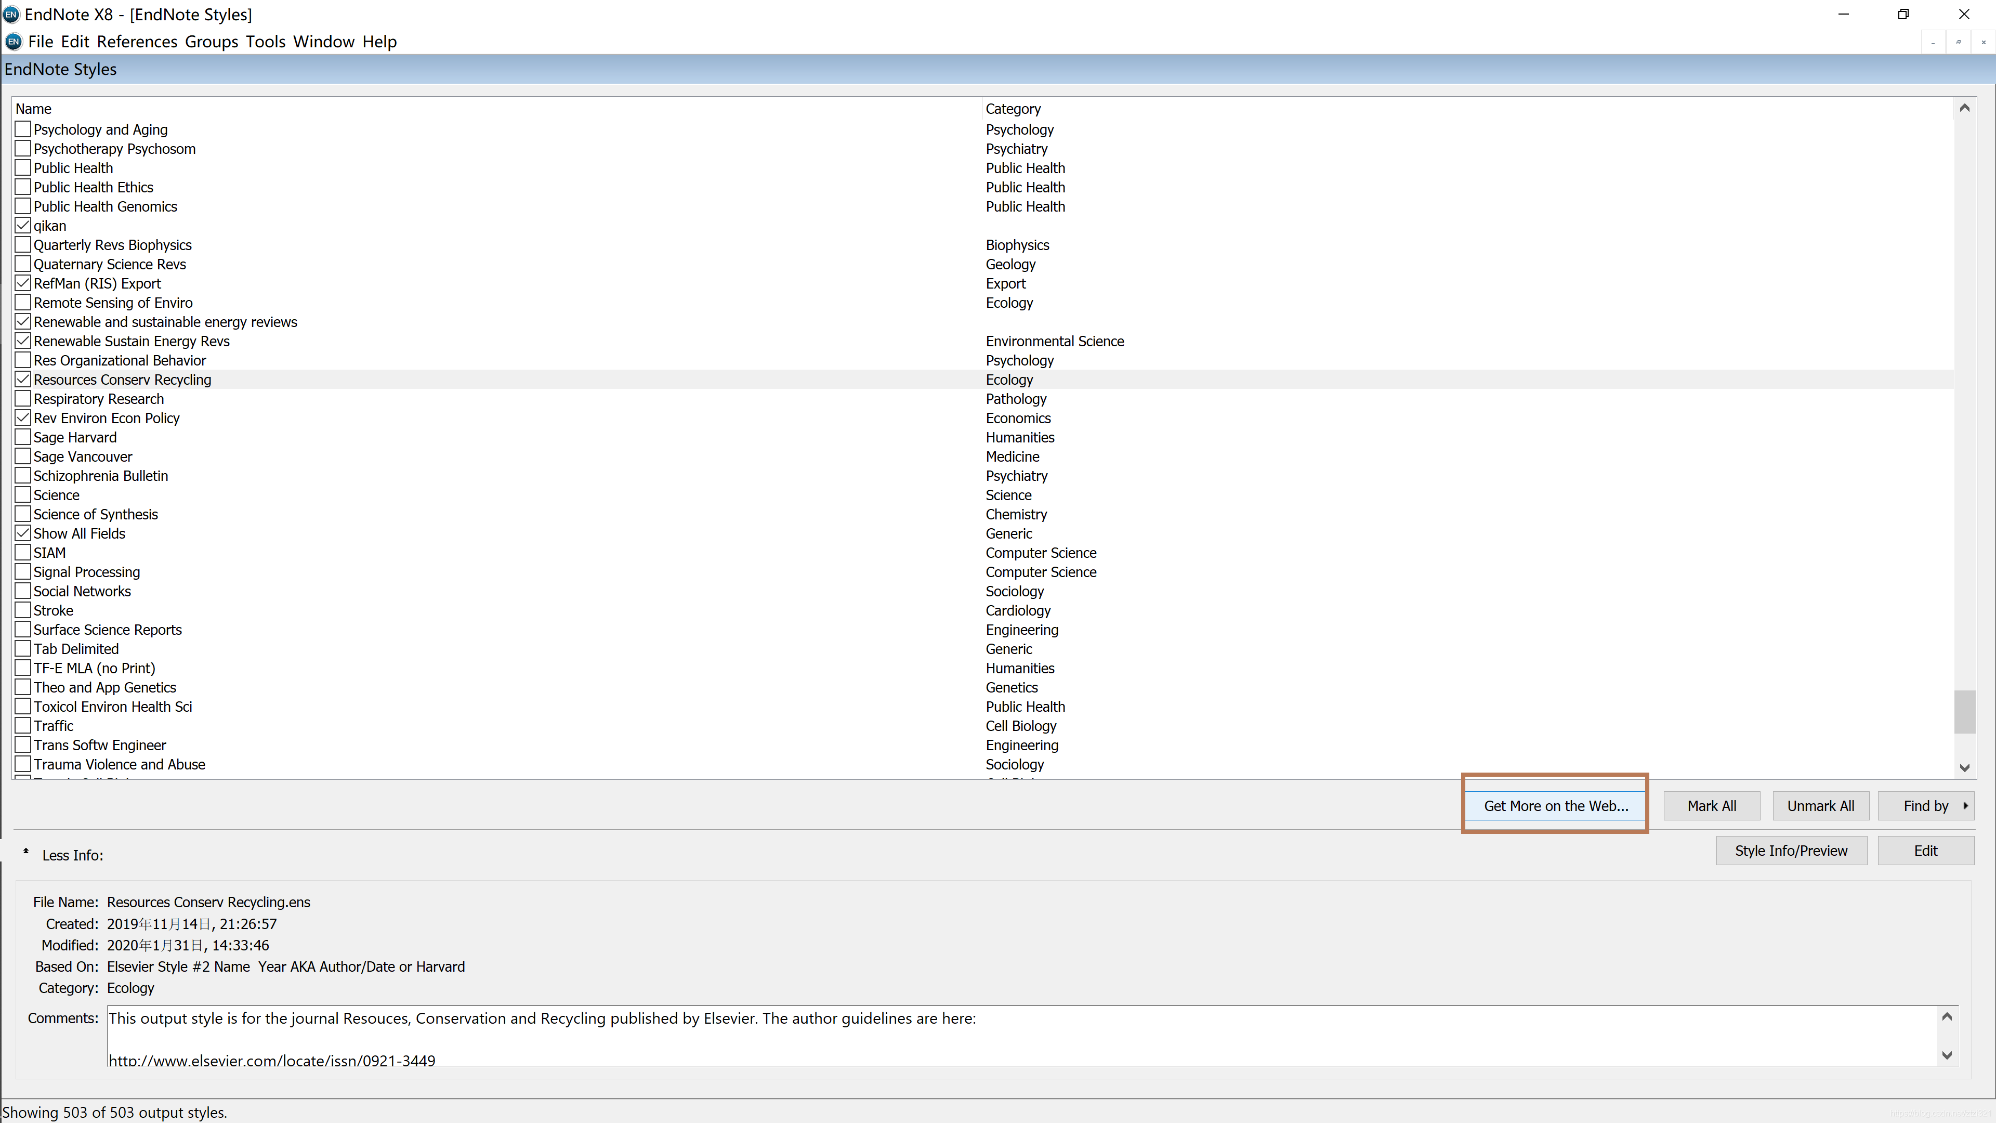This screenshot has height=1123, width=1996.
Task: Check the Sage Harvard style checkbox
Action: pos(23,437)
